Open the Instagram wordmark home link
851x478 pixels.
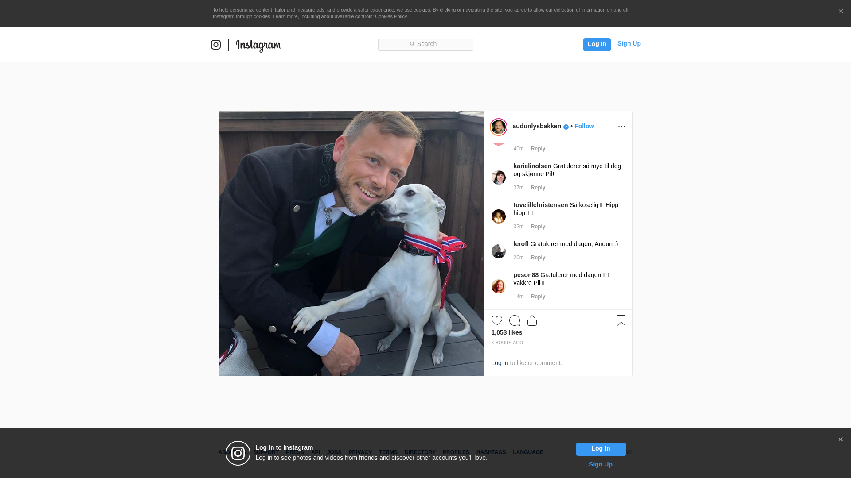point(258,46)
